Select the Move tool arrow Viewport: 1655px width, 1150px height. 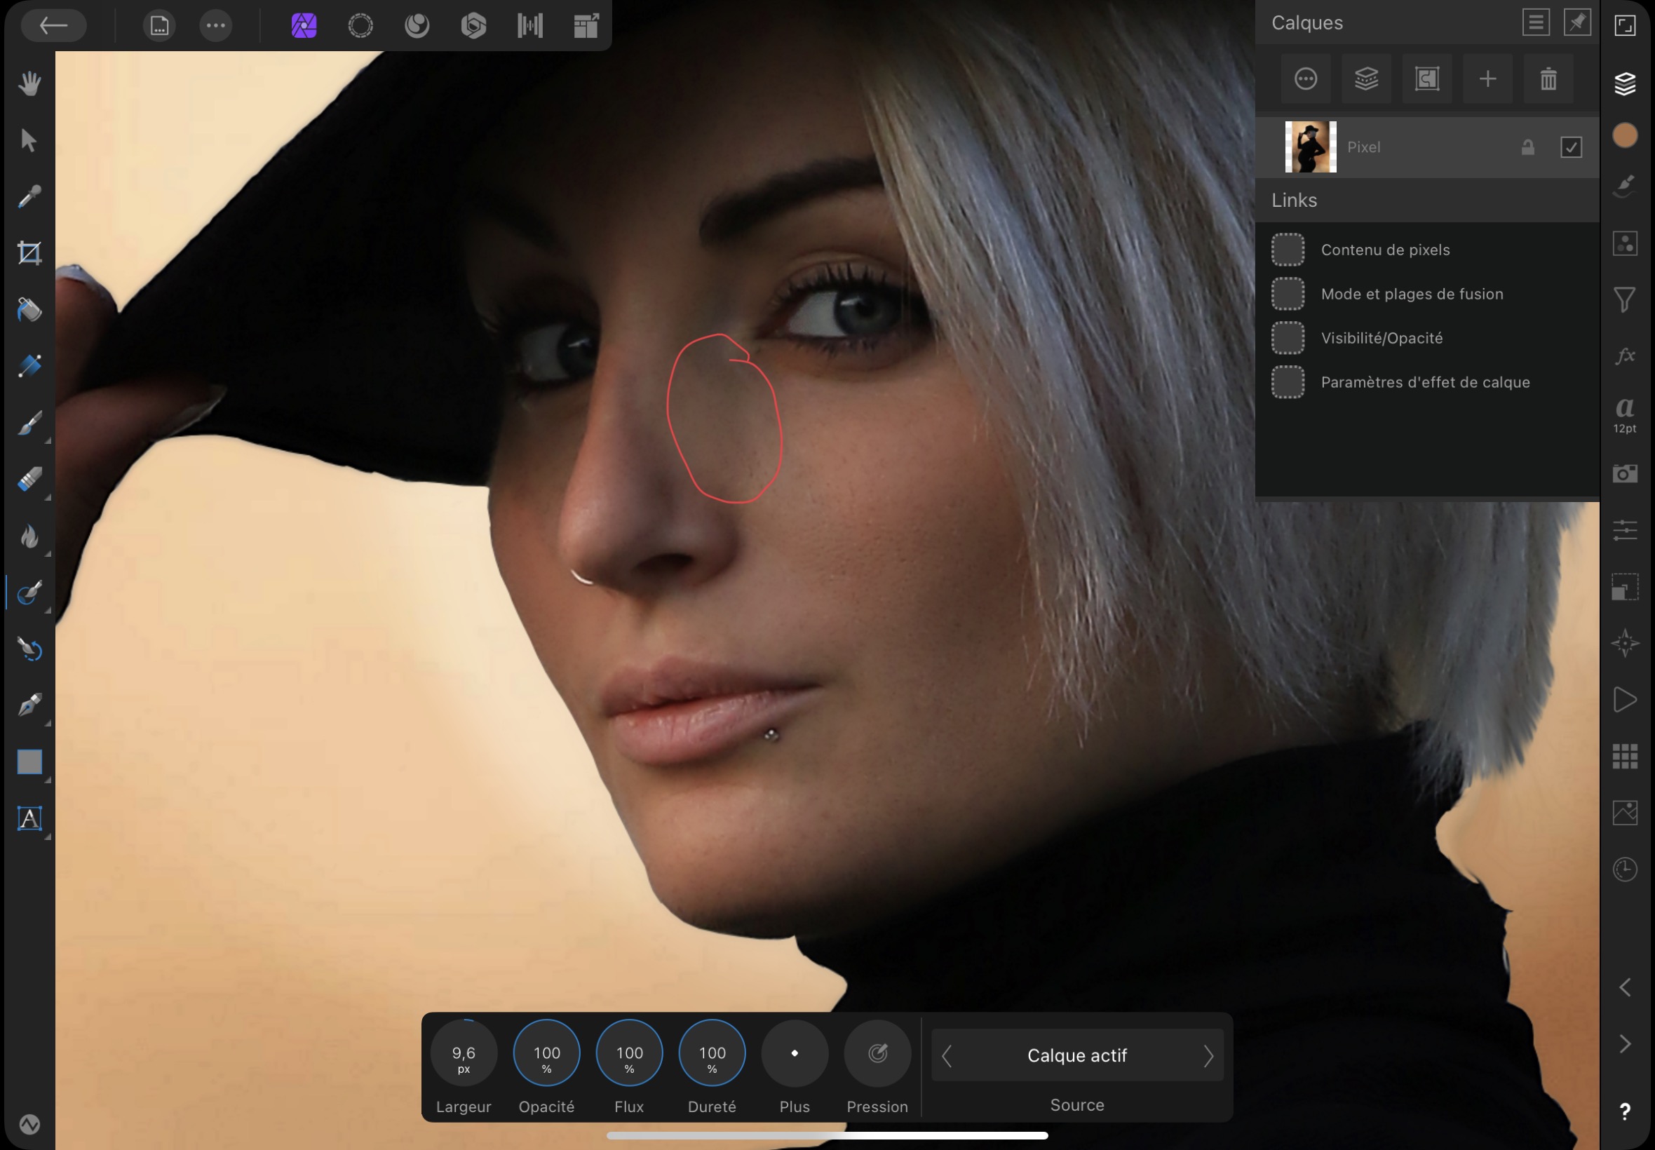click(x=29, y=140)
